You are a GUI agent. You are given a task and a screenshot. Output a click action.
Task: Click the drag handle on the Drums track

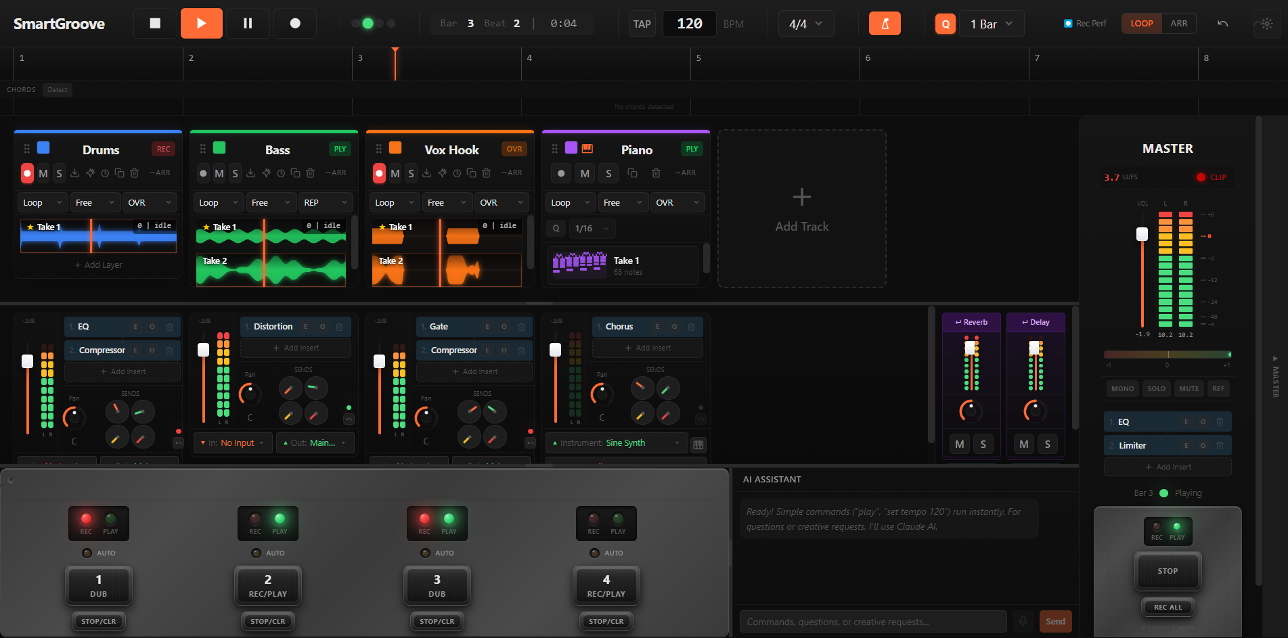pyautogui.click(x=27, y=149)
